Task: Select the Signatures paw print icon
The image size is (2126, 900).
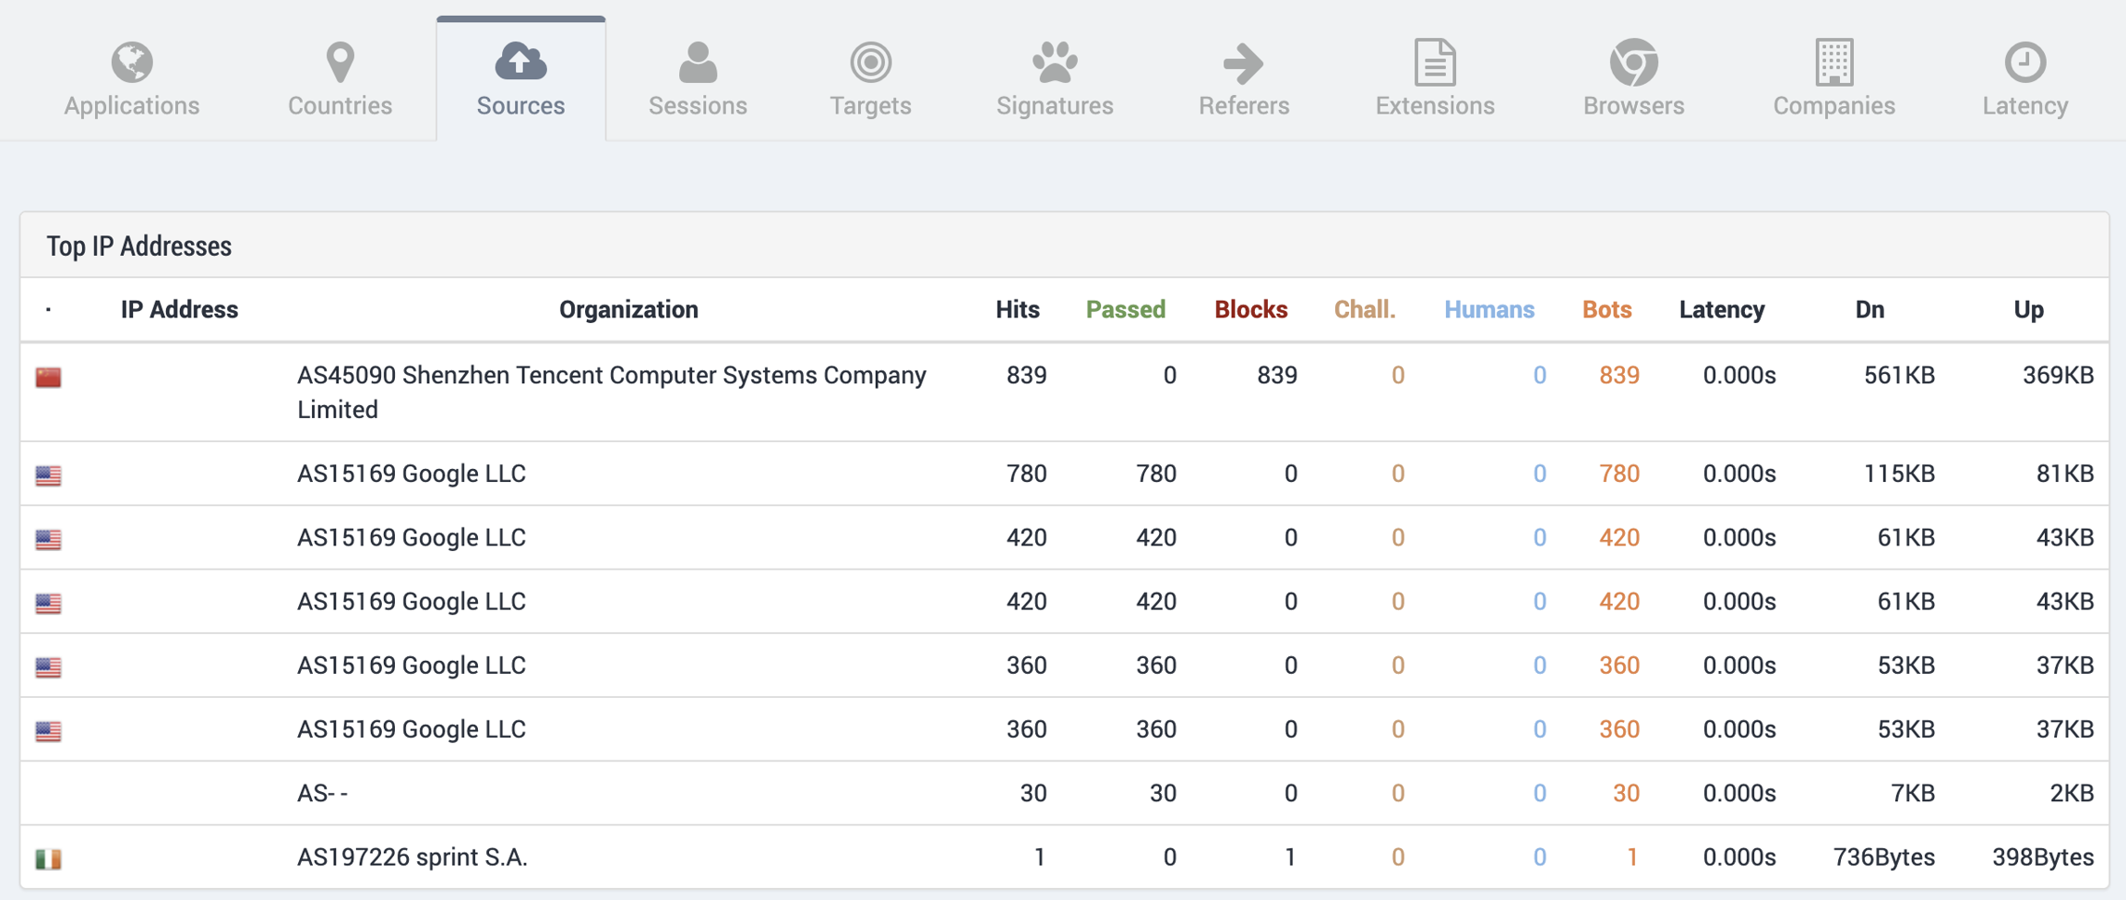Action: point(1055,62)
